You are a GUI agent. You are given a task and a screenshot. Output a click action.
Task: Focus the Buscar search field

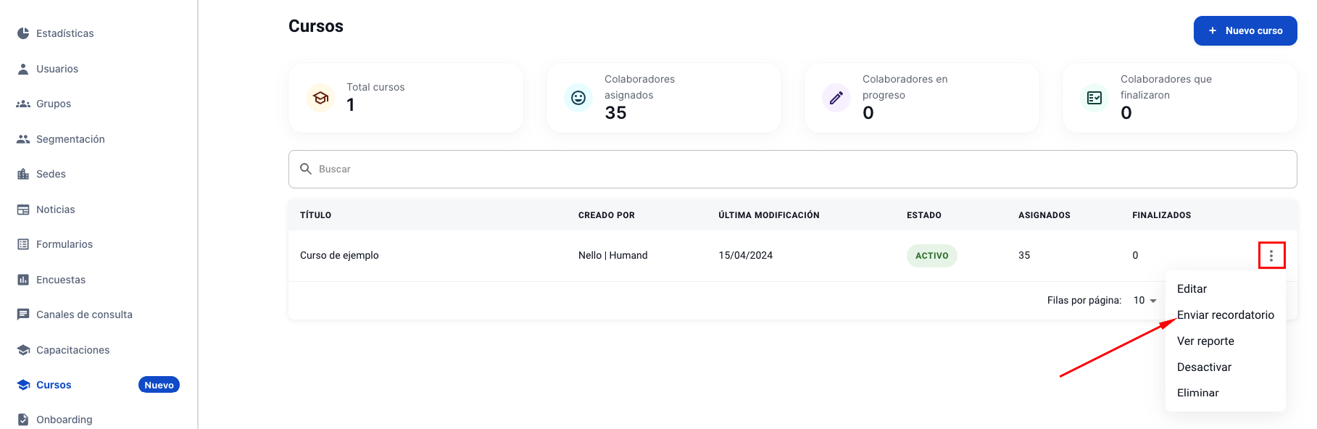[792, 169]
